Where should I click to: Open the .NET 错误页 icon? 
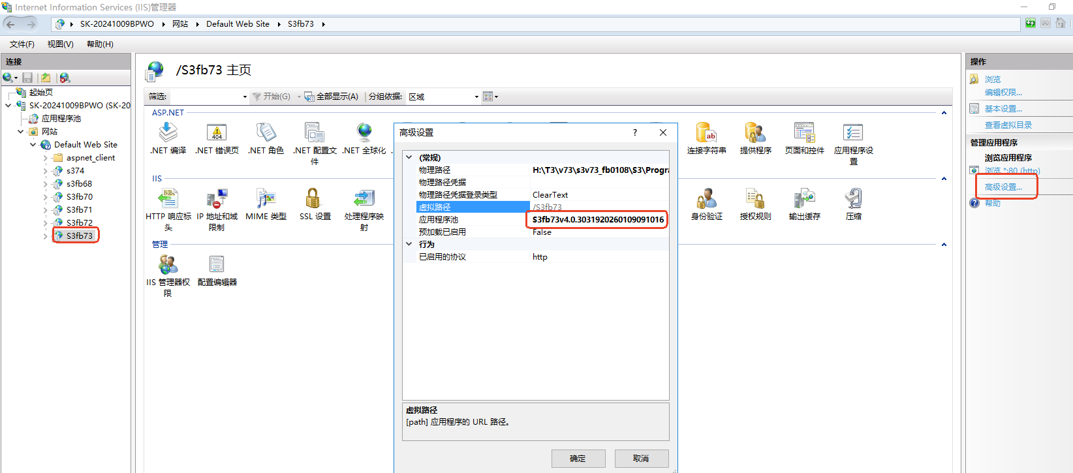[217, 132]
